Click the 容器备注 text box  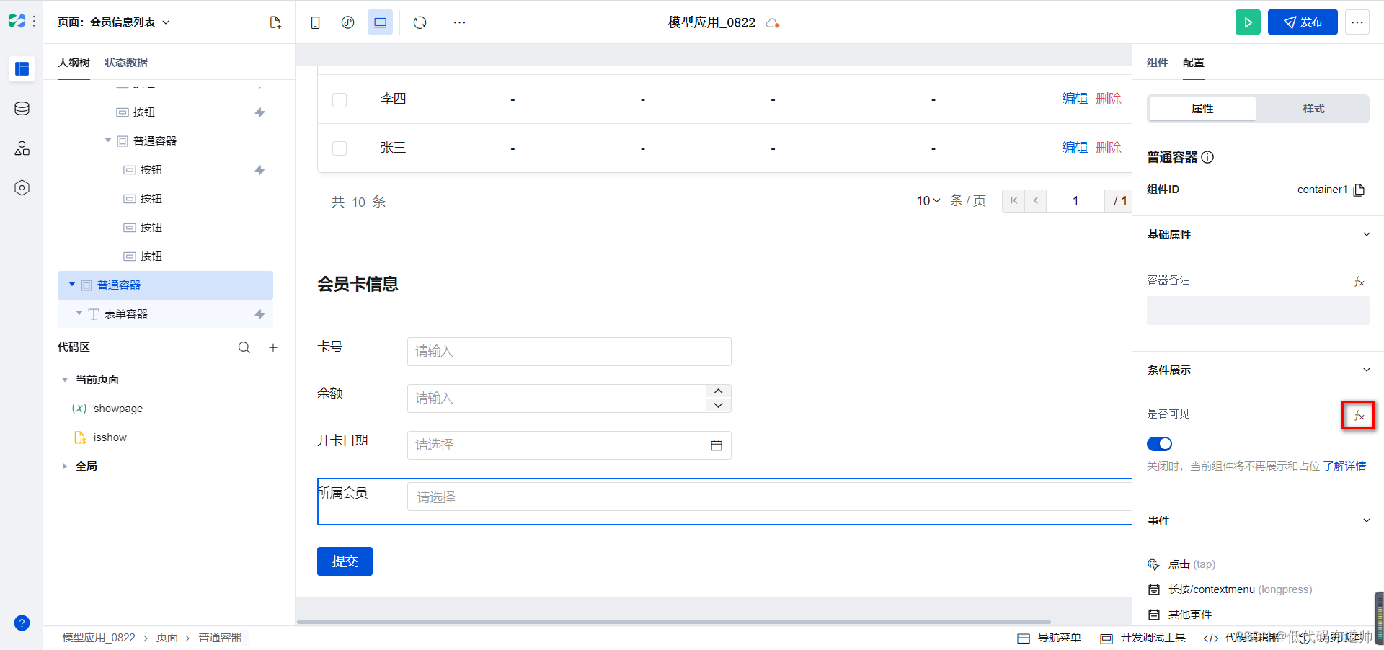tap(1258, 311)
